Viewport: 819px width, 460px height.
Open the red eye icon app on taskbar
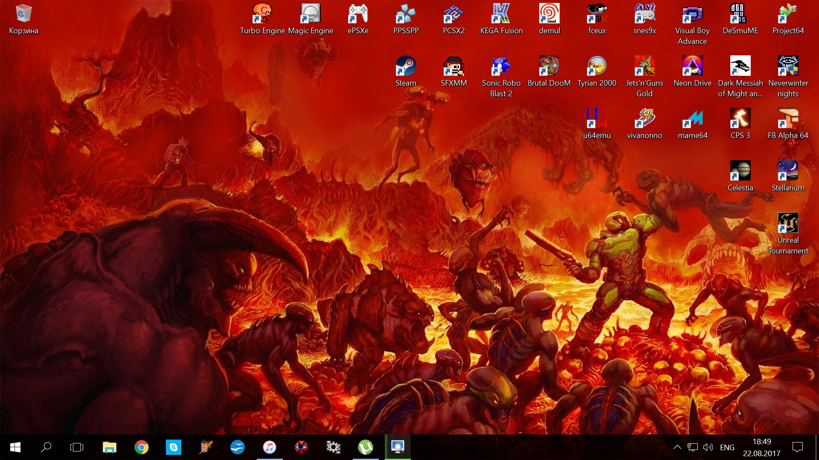302,447
